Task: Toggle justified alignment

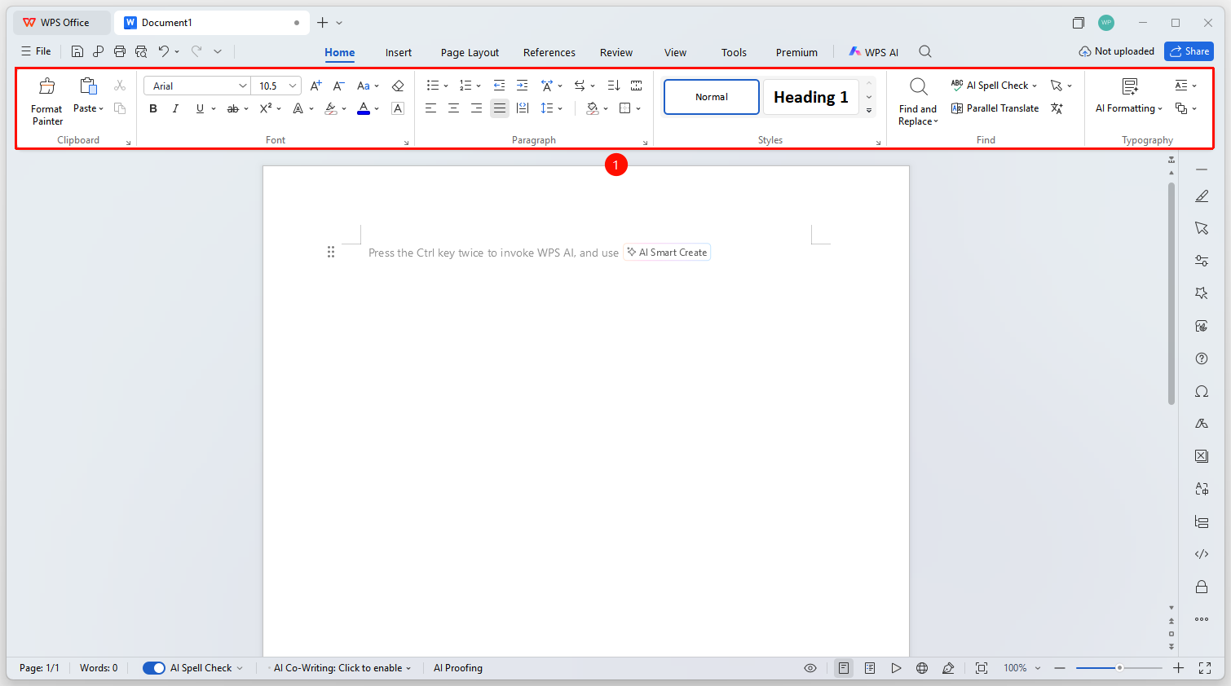Action: tap(500, 108)
